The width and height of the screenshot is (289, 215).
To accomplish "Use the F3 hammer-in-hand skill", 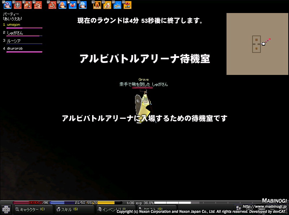I will click(x=28, y=5).
